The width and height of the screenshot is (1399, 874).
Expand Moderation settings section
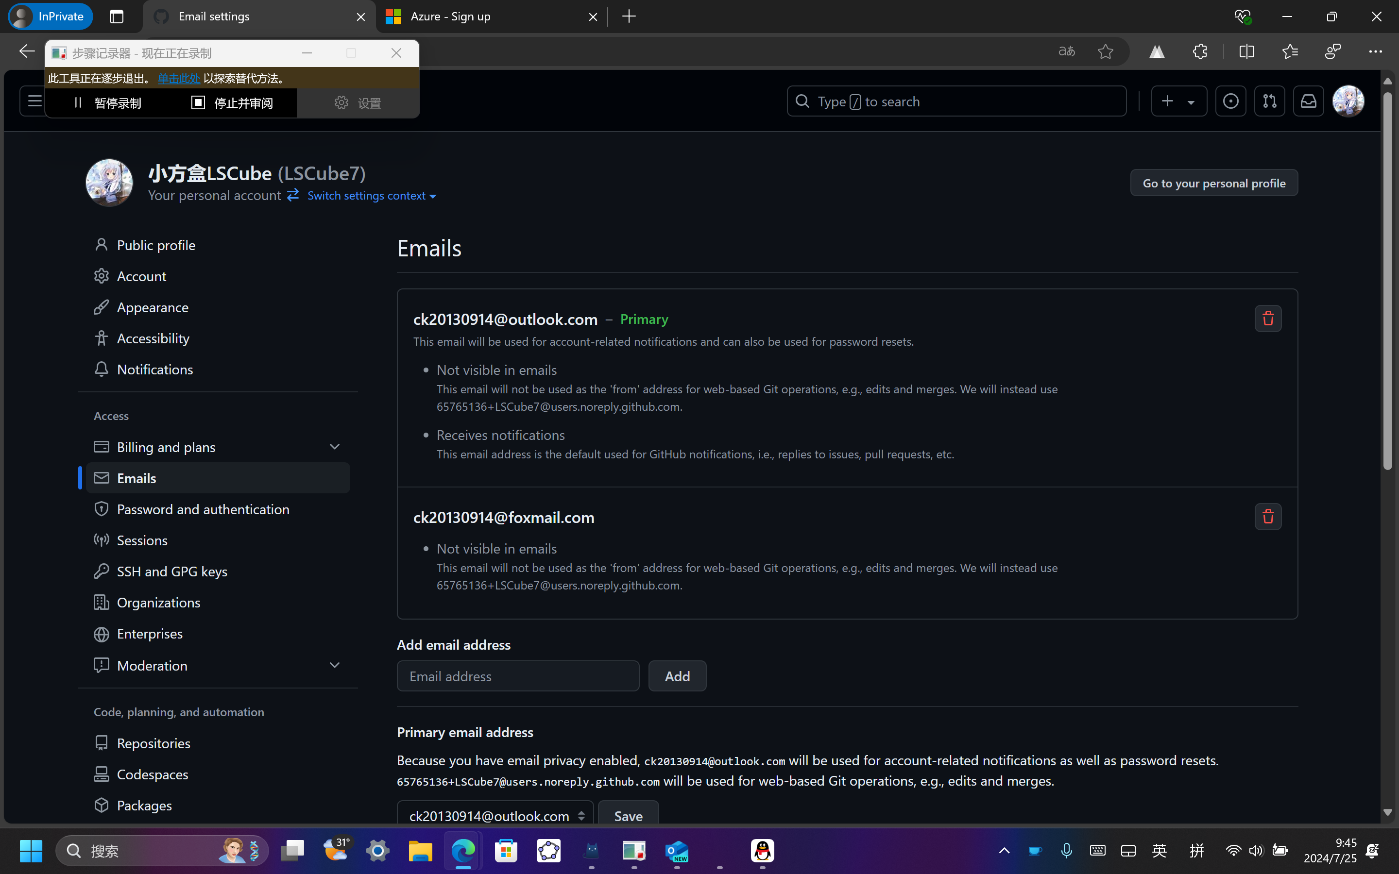[334, 665]
